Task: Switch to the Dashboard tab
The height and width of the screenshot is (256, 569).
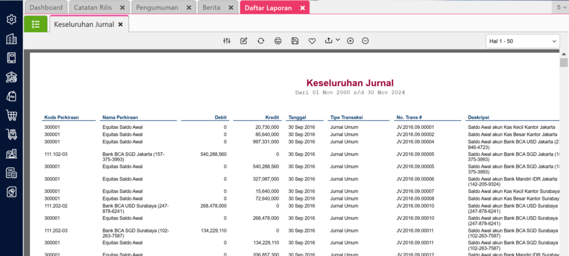Action: tap(46, 8)
